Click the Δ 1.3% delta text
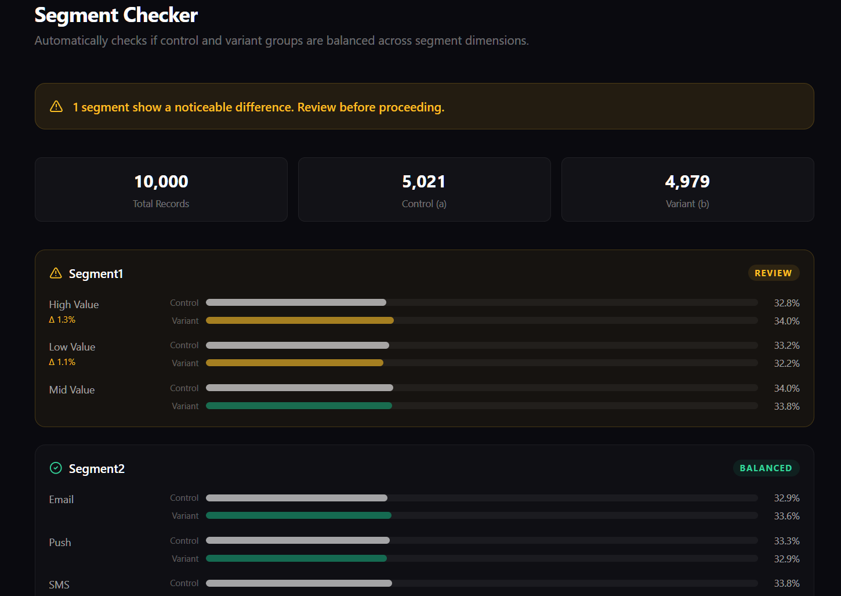The width and height of the screenshot is (841, 596). pos(62,320)
